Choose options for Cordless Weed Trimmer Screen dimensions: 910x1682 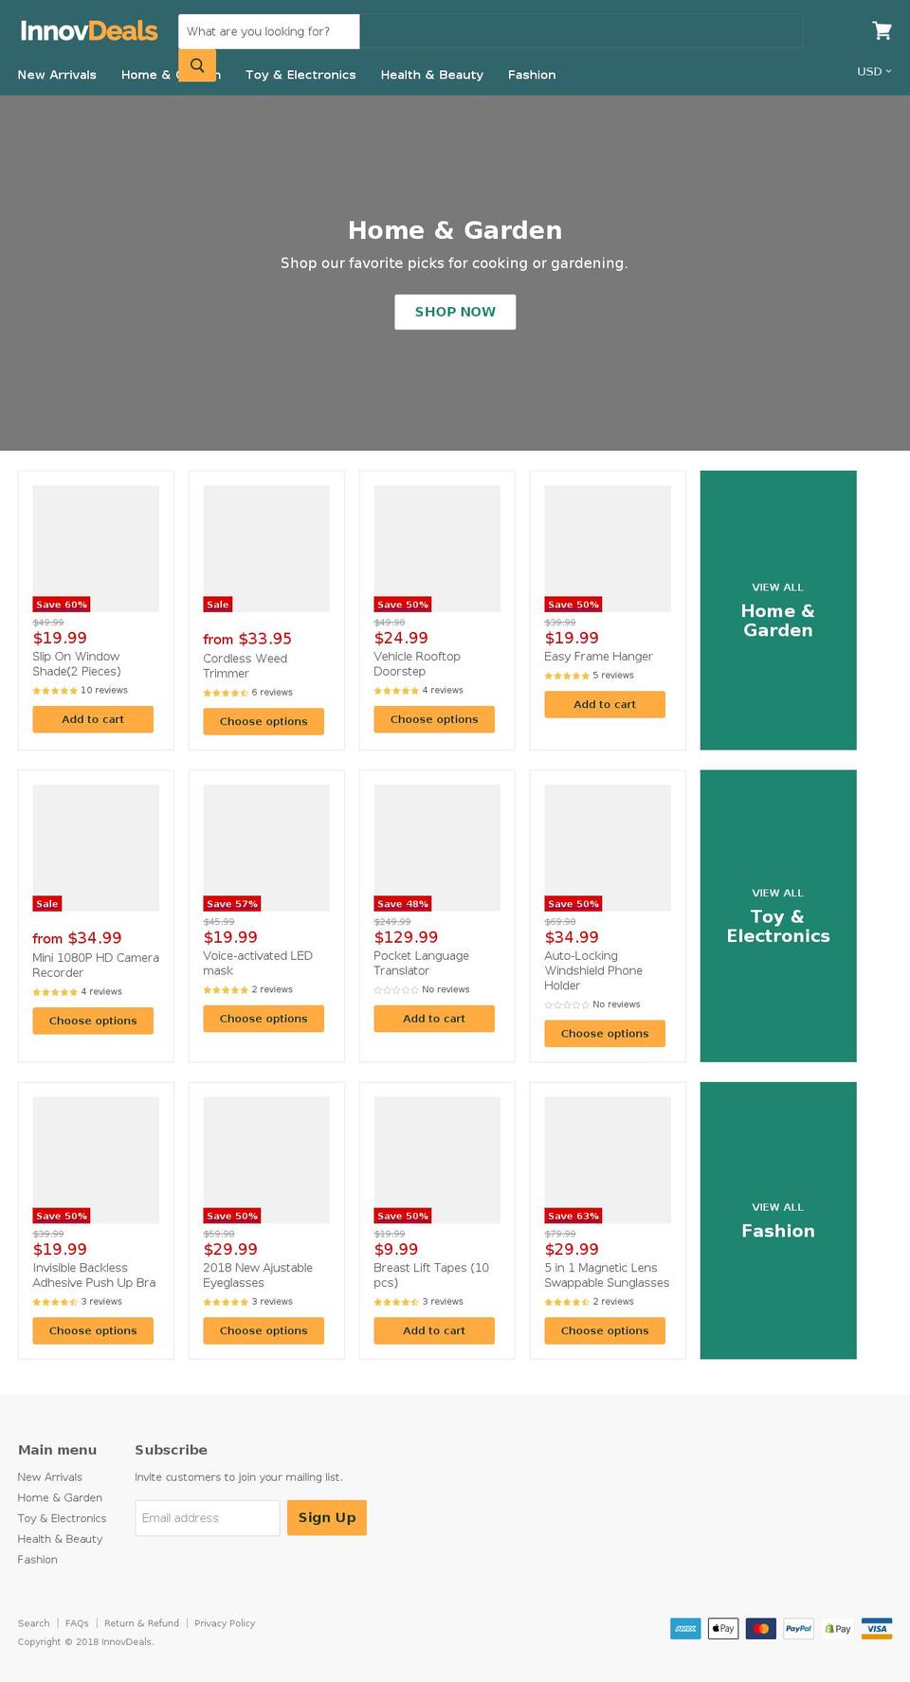(x=264, y=721)
